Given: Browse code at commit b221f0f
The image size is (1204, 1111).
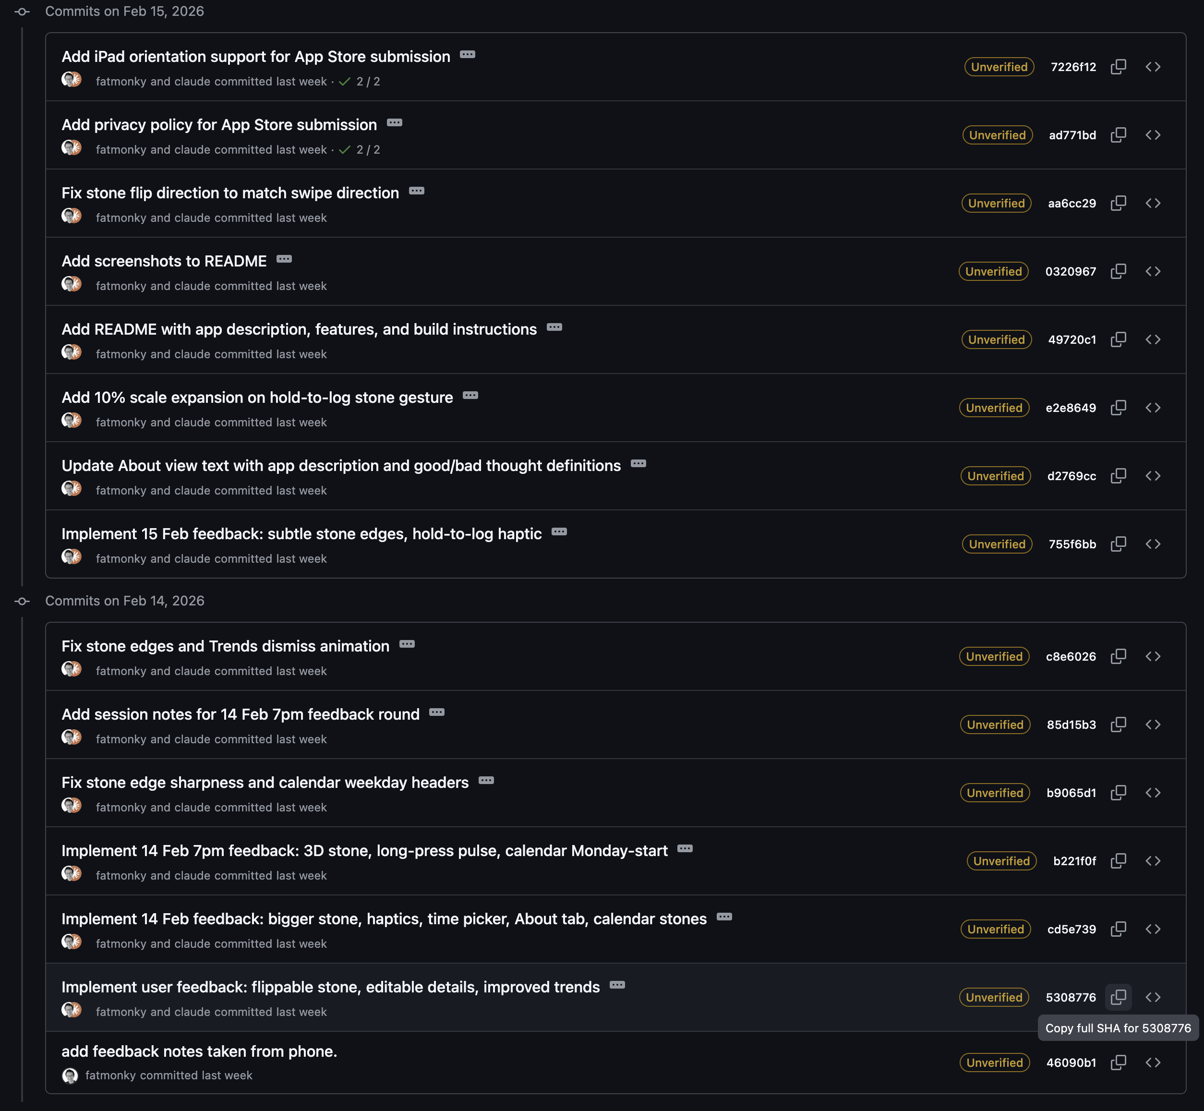Looking at the screenshot, I should 1154,860.
